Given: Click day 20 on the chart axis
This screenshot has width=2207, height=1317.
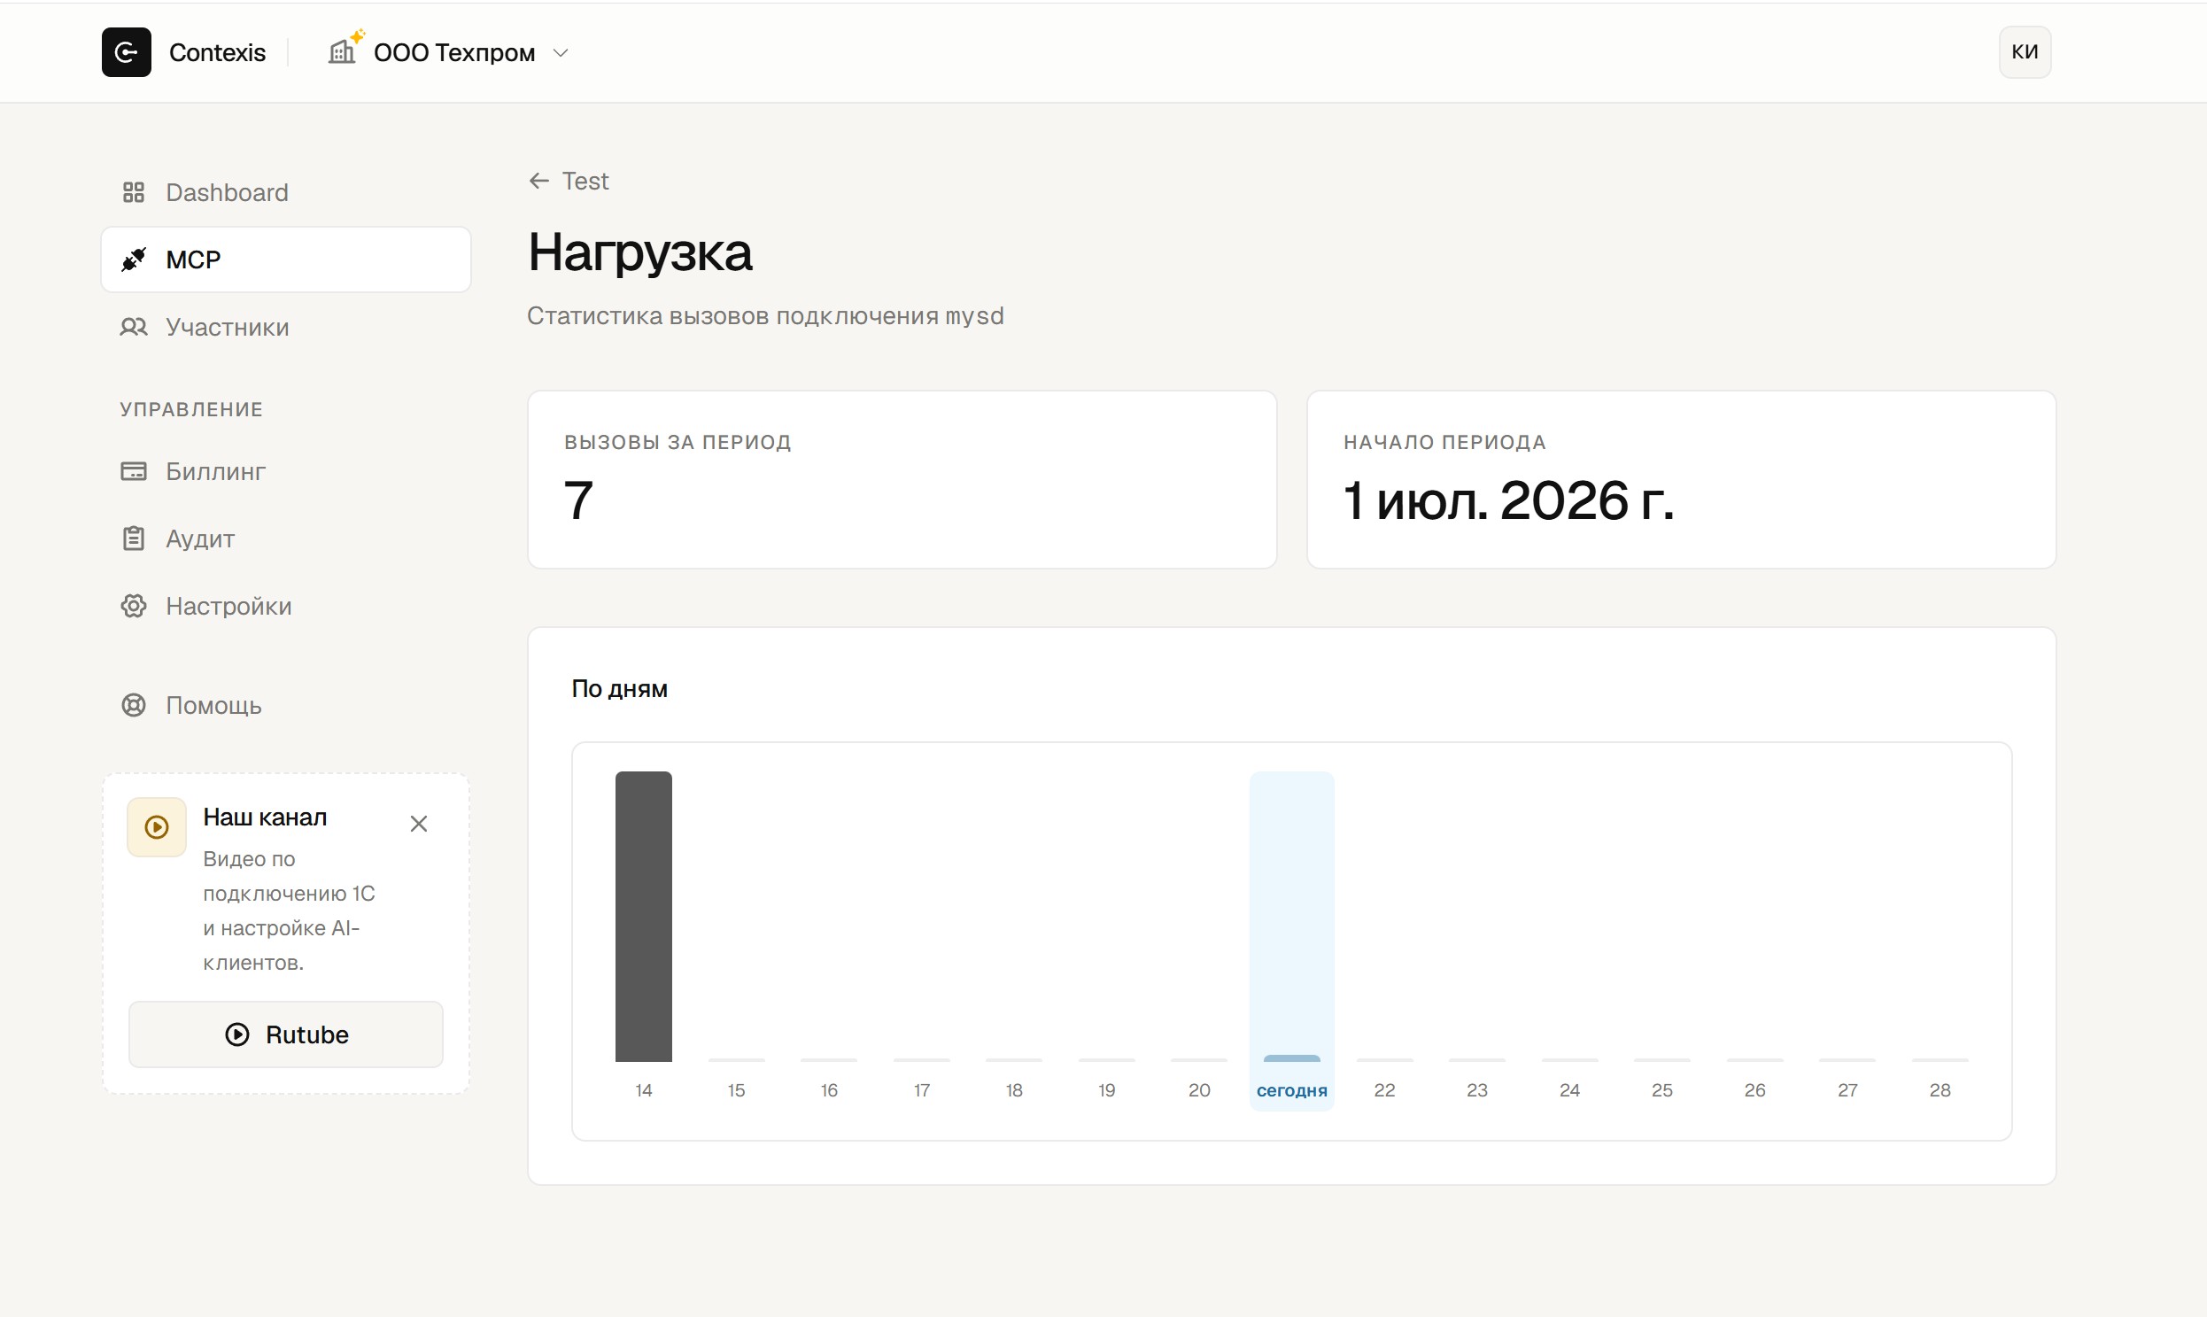Looking at the screenshot, I should click(x=1199, y=1089).
